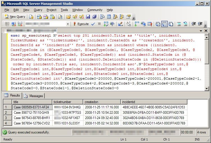Click the Disconnect icon
The image size is (211, 143).
(x=13, y=24)
